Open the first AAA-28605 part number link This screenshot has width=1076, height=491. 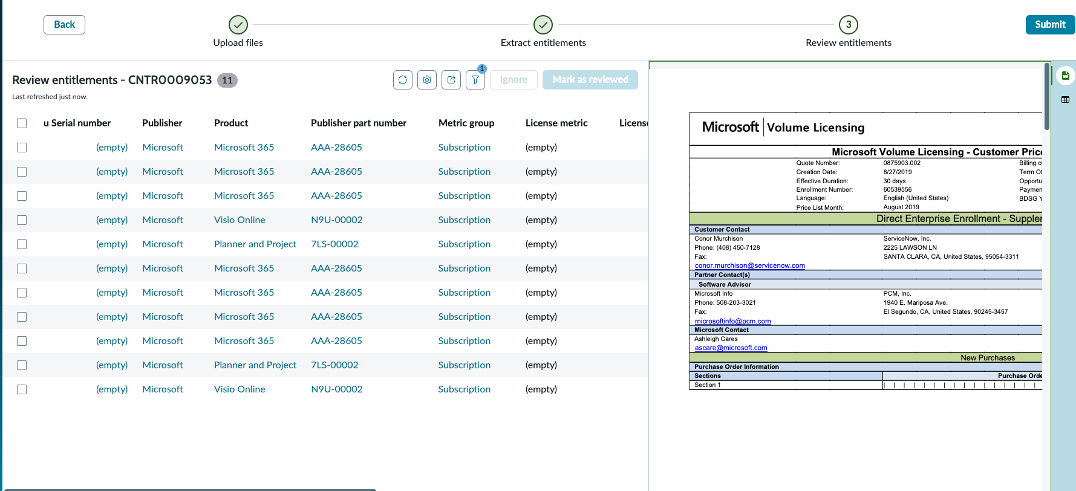(336, 148)
